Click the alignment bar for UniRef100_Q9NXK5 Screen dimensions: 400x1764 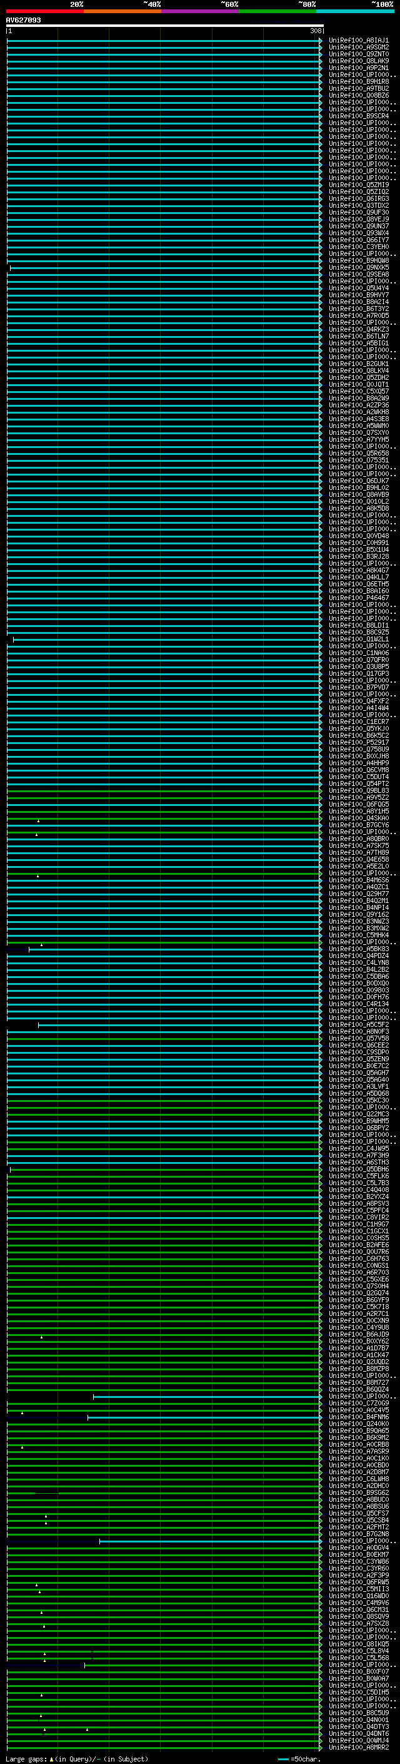pos(165,267)
